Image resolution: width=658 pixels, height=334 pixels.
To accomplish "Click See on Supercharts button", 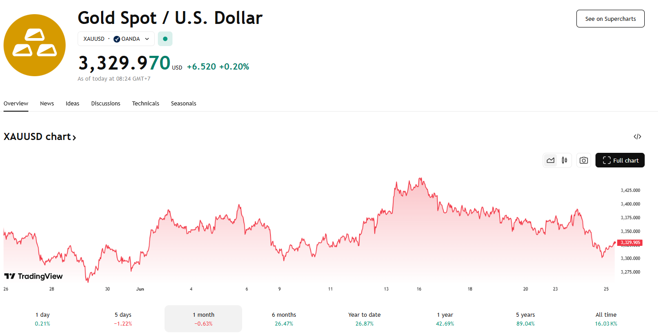I will coord(610,19).
